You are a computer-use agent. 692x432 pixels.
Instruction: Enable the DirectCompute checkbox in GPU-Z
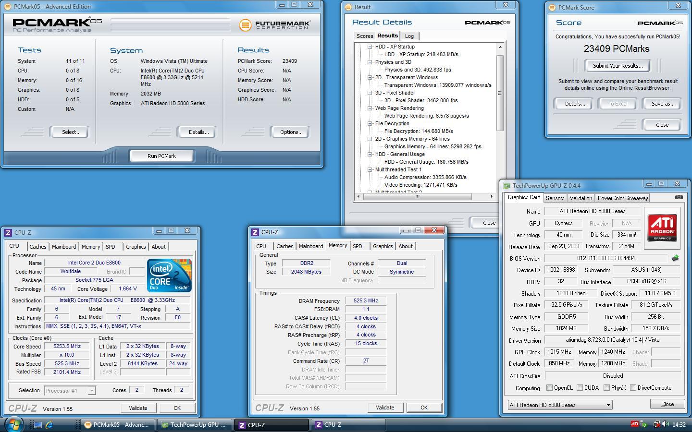(x=633, y=388)
